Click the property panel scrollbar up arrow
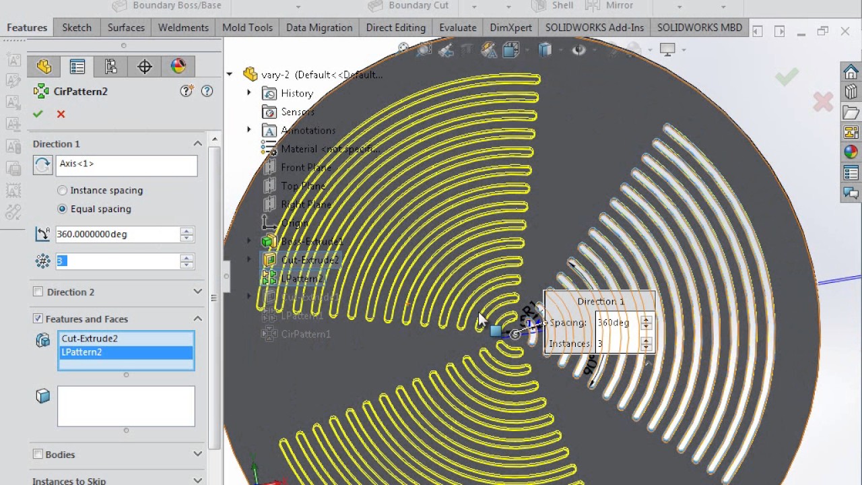The width and height of the screenshot is (862, 485). pyautogui.click(x=214, y=139)
